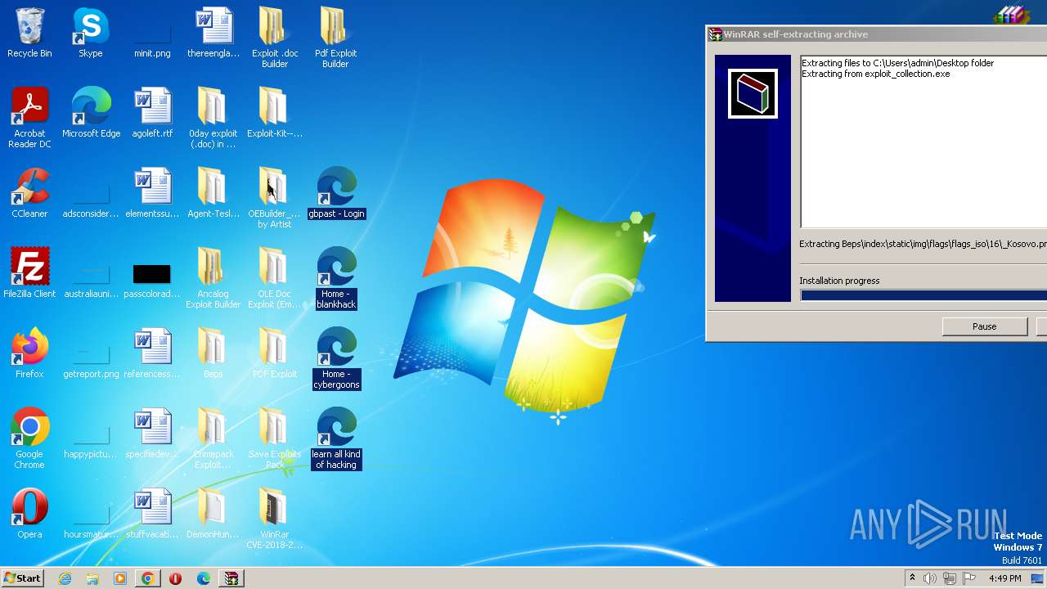Select the 0day exploit (.doc) folder
Viewport: 1047px width, 589px height.
[x=213, y=119]
